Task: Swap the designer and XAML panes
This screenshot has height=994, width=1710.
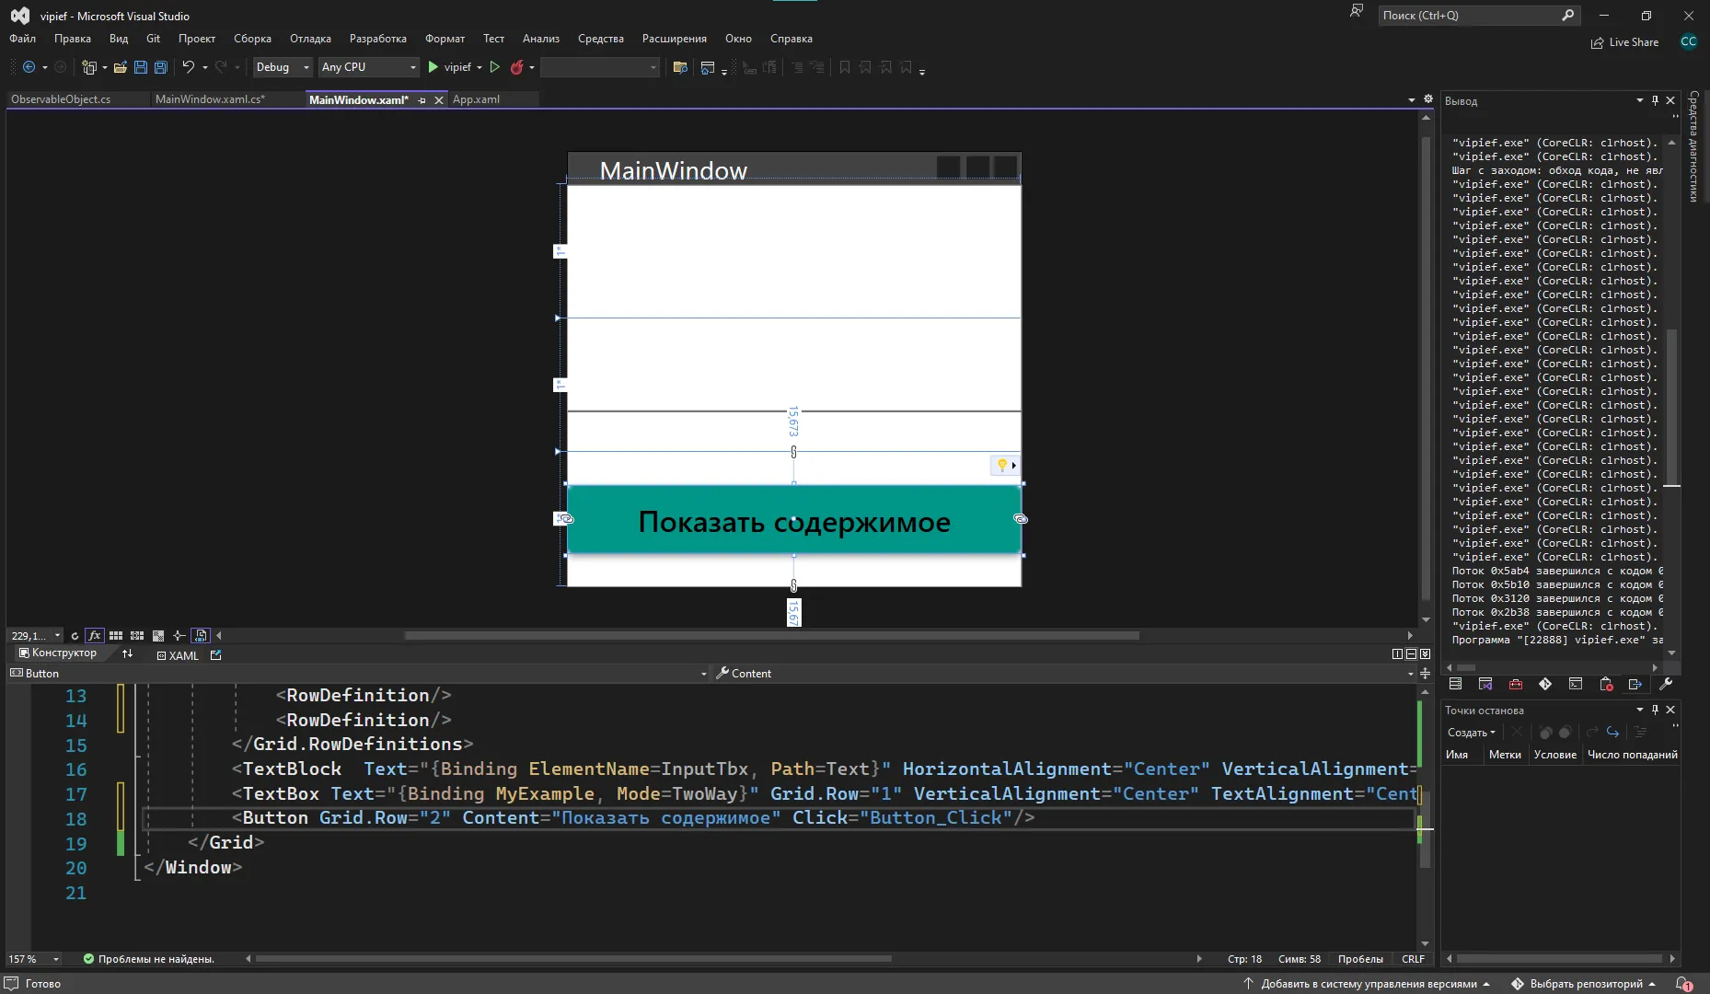Action: (x=127, y=653)
